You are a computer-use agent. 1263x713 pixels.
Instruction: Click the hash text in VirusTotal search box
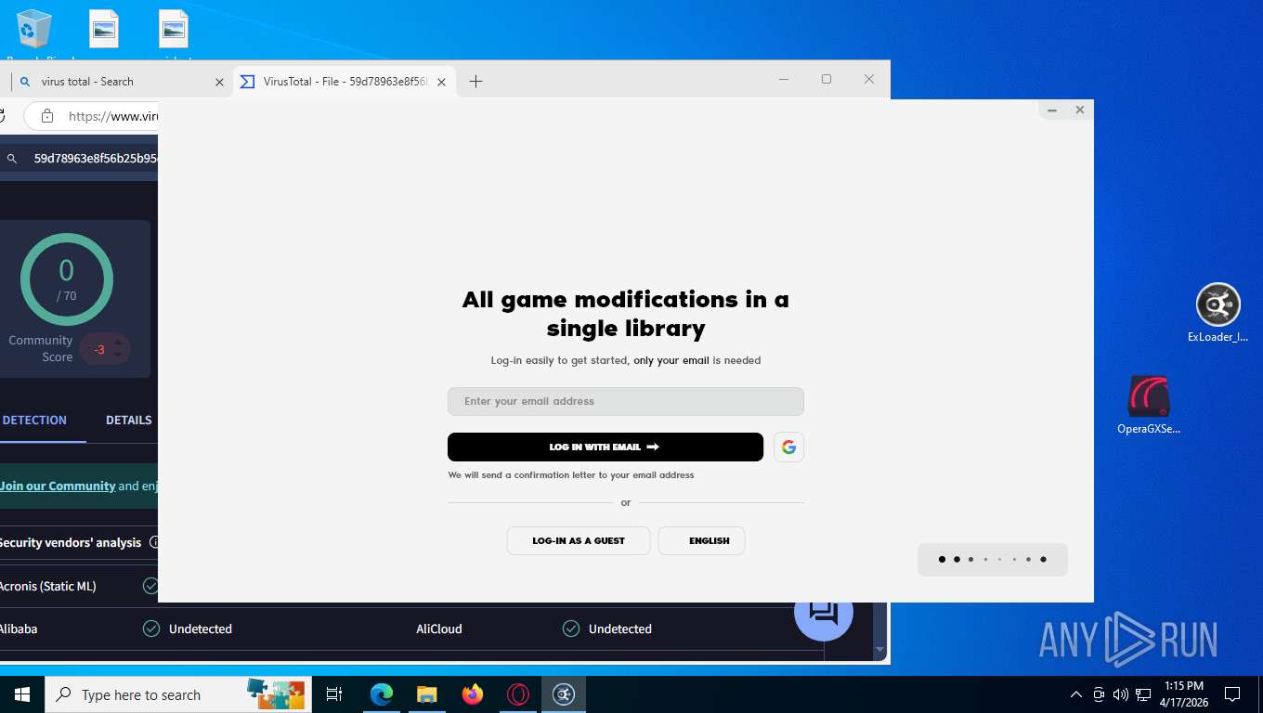point(96,159)
